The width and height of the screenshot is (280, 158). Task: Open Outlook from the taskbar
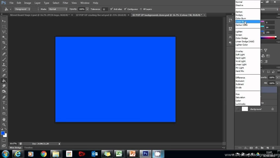click(94, 154)
